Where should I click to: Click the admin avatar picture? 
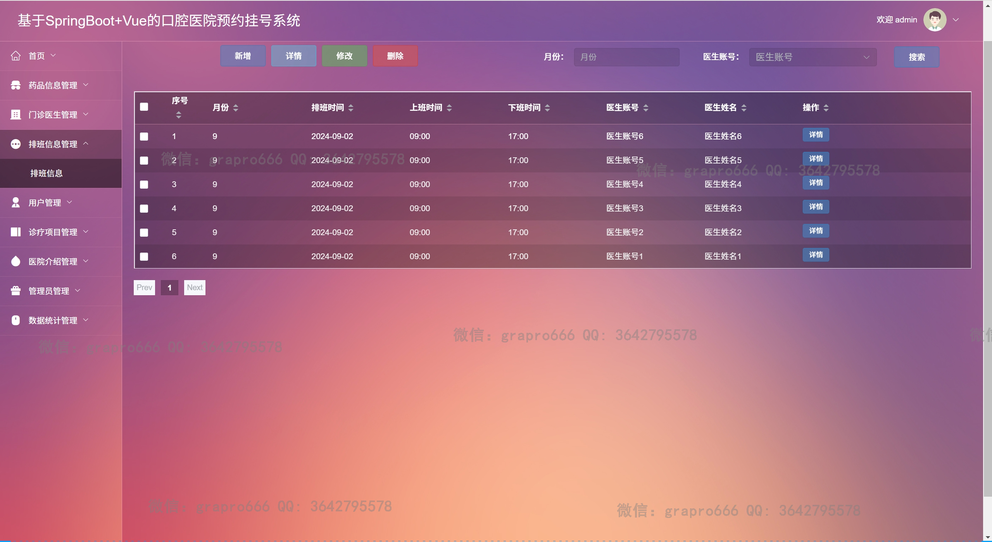coord(935,20)
